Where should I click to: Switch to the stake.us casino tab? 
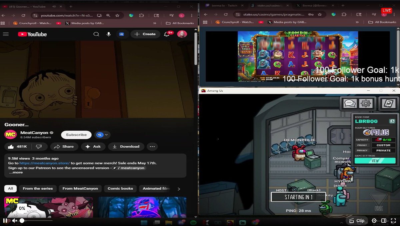coord(269,6)
